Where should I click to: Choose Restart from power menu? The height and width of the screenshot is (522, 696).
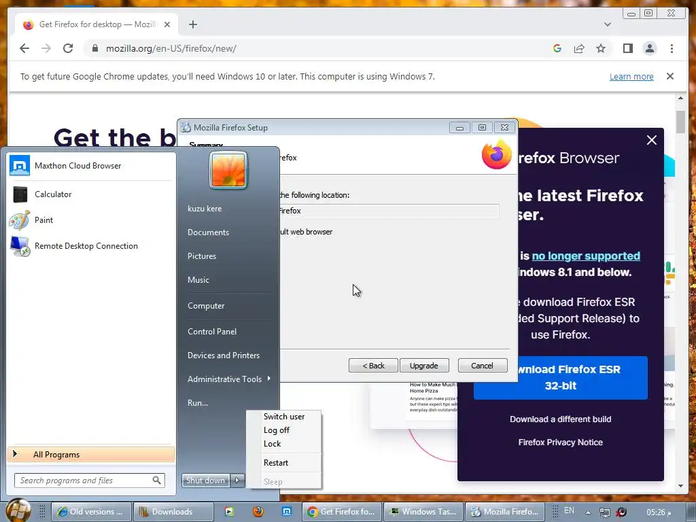[276, 462]
